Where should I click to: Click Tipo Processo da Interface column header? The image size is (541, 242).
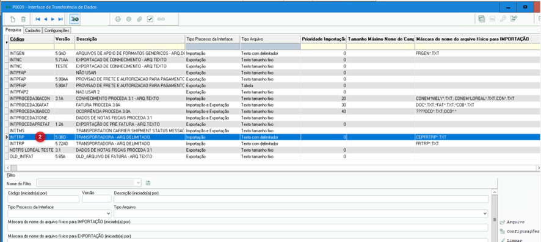tap(212, 39)
